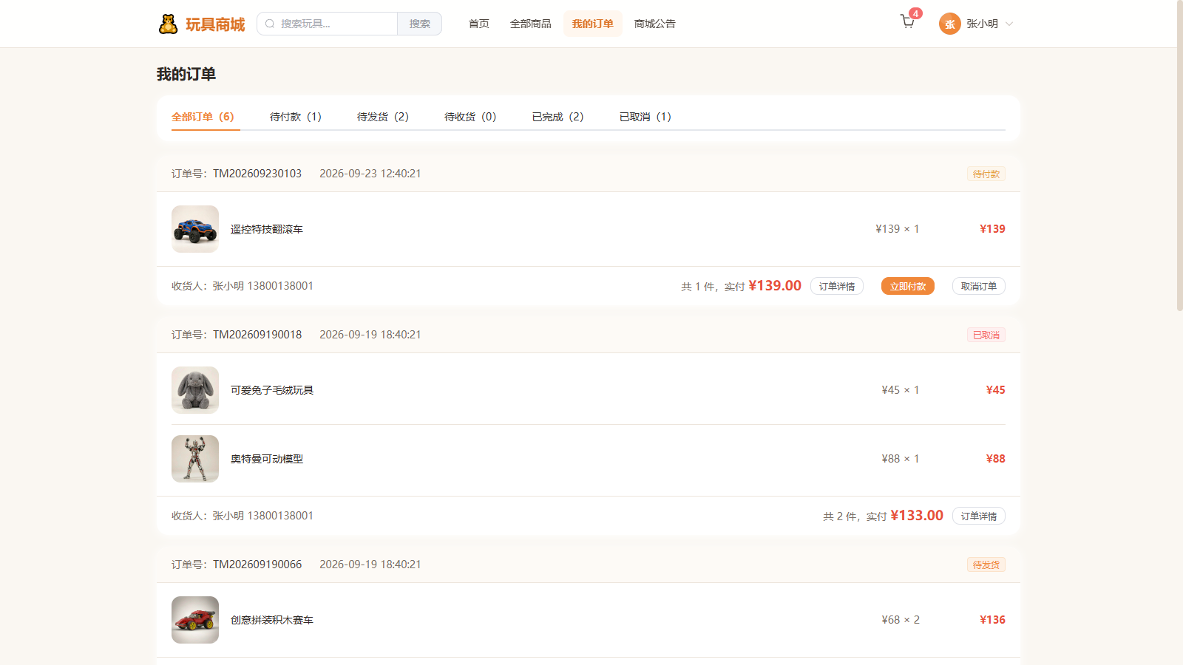
Task: Click 立即付款 on order TM202609230103
Action: pyautogui.click(x=908, y=286)
